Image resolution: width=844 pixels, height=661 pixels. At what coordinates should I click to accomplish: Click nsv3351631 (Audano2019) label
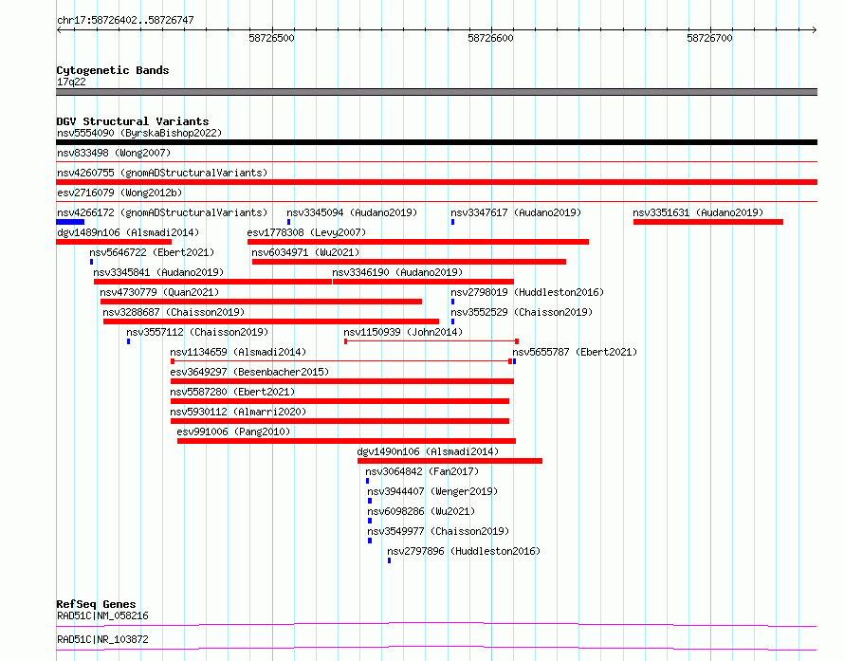(x=698, y=212)
